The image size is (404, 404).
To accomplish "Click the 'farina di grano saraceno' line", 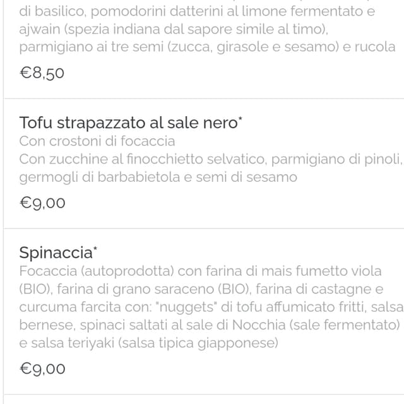I will coord(201,289).
